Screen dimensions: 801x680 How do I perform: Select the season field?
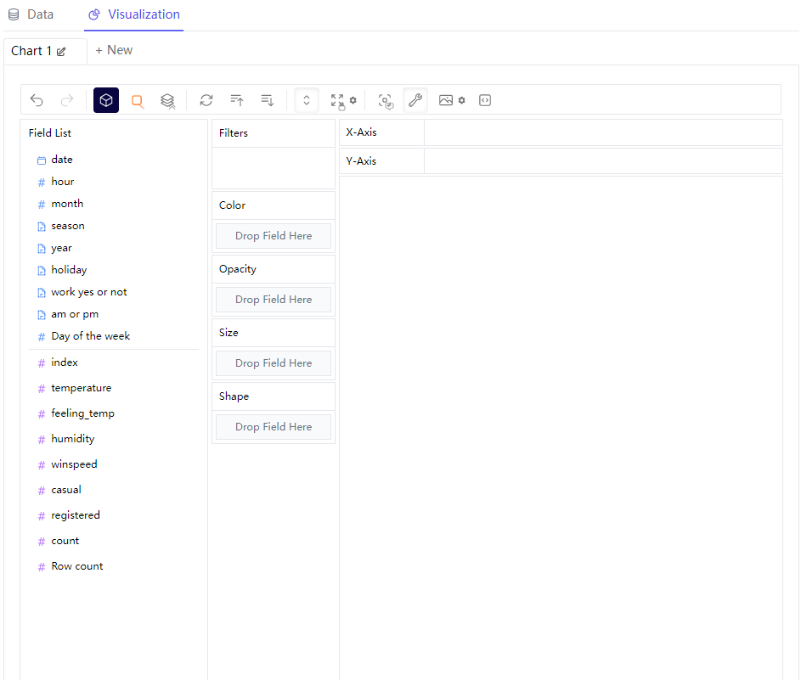point(68,226)
